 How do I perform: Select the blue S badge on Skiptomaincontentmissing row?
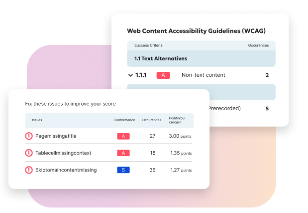[x=123, y=170]
